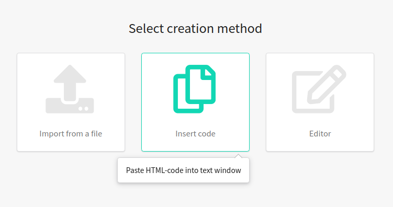Click the pencil and square Editor icon
393x207 pixels.
pos(319,89)
